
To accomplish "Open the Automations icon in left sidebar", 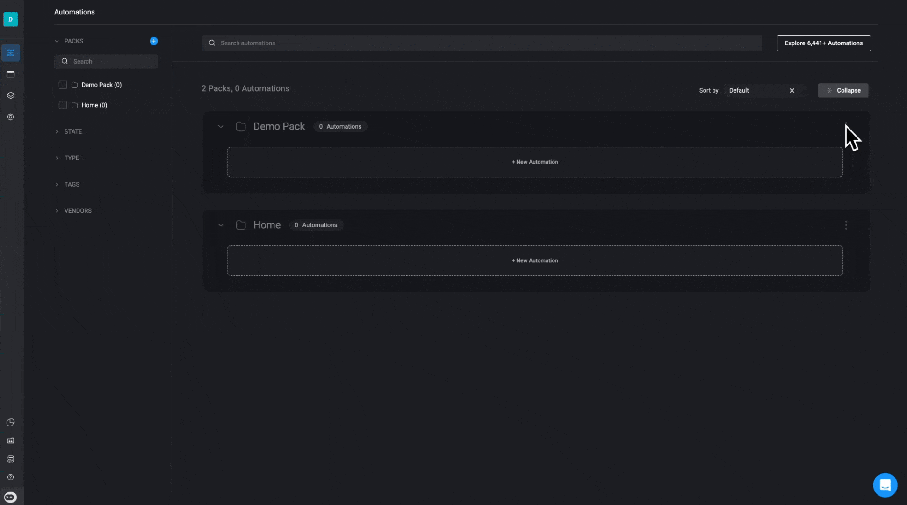I will pos(11,53).
